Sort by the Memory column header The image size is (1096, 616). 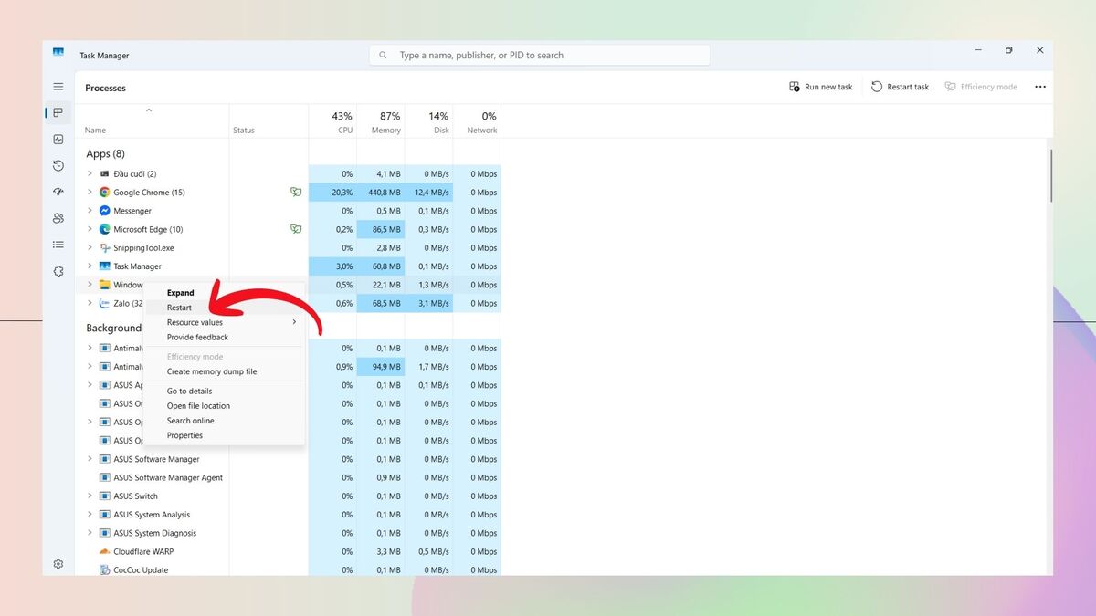(381, 121)
